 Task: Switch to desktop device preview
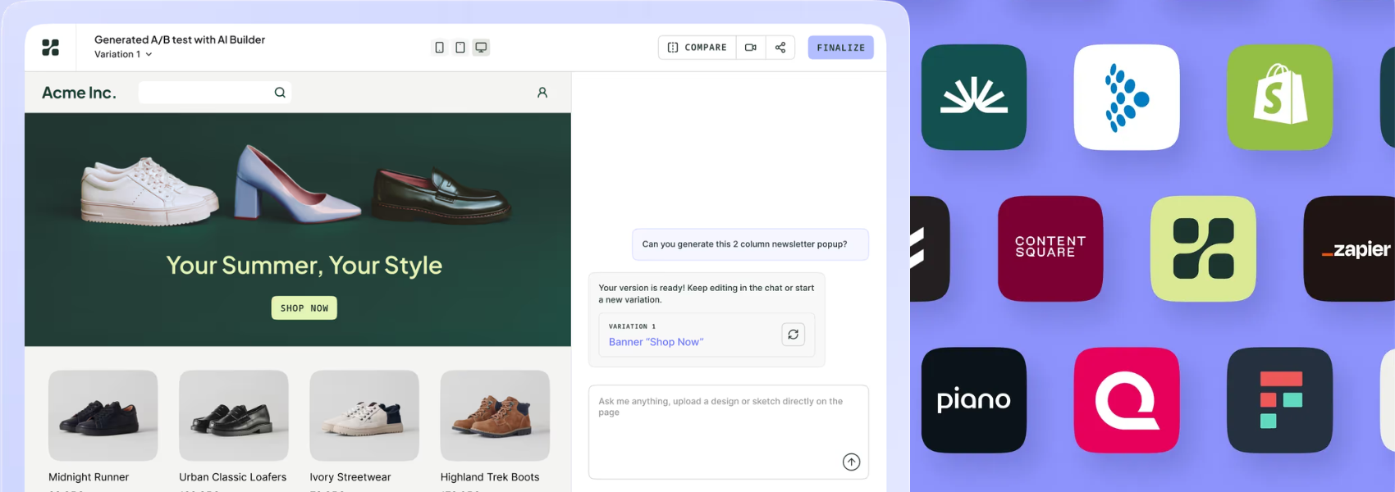pos(482,48)
